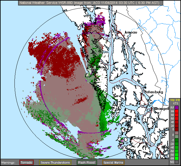This screenshot has width=181, height=166.
Task: Select the Severe Thunderstorm warning box
Action: point(55,162)
